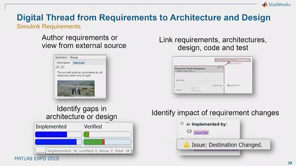Click the link badge on Propulsion Power Subsystem
The height and width of the screenshot is (166, 296).
point(221,67)
